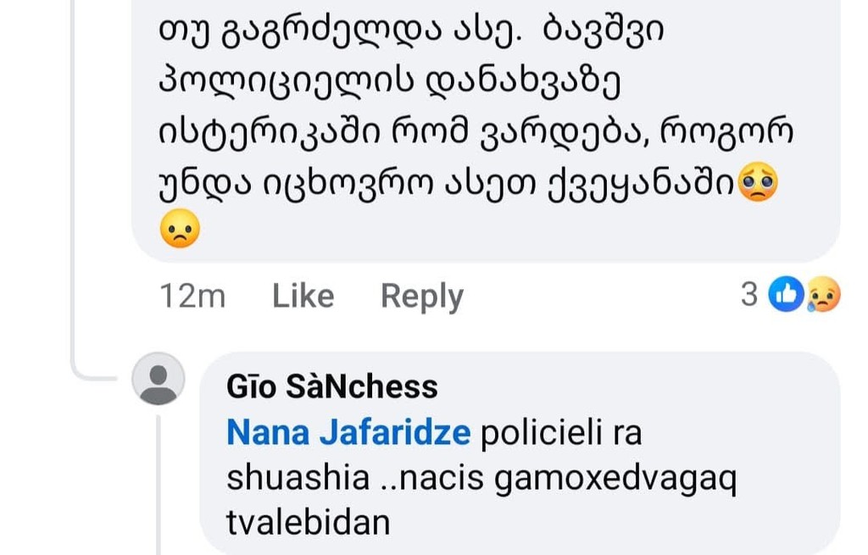
Task: Click the blue thumbs-up reaction icon
Action: [x=786, y=294]
